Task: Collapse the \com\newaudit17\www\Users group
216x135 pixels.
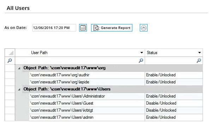Action: (19, 89)
